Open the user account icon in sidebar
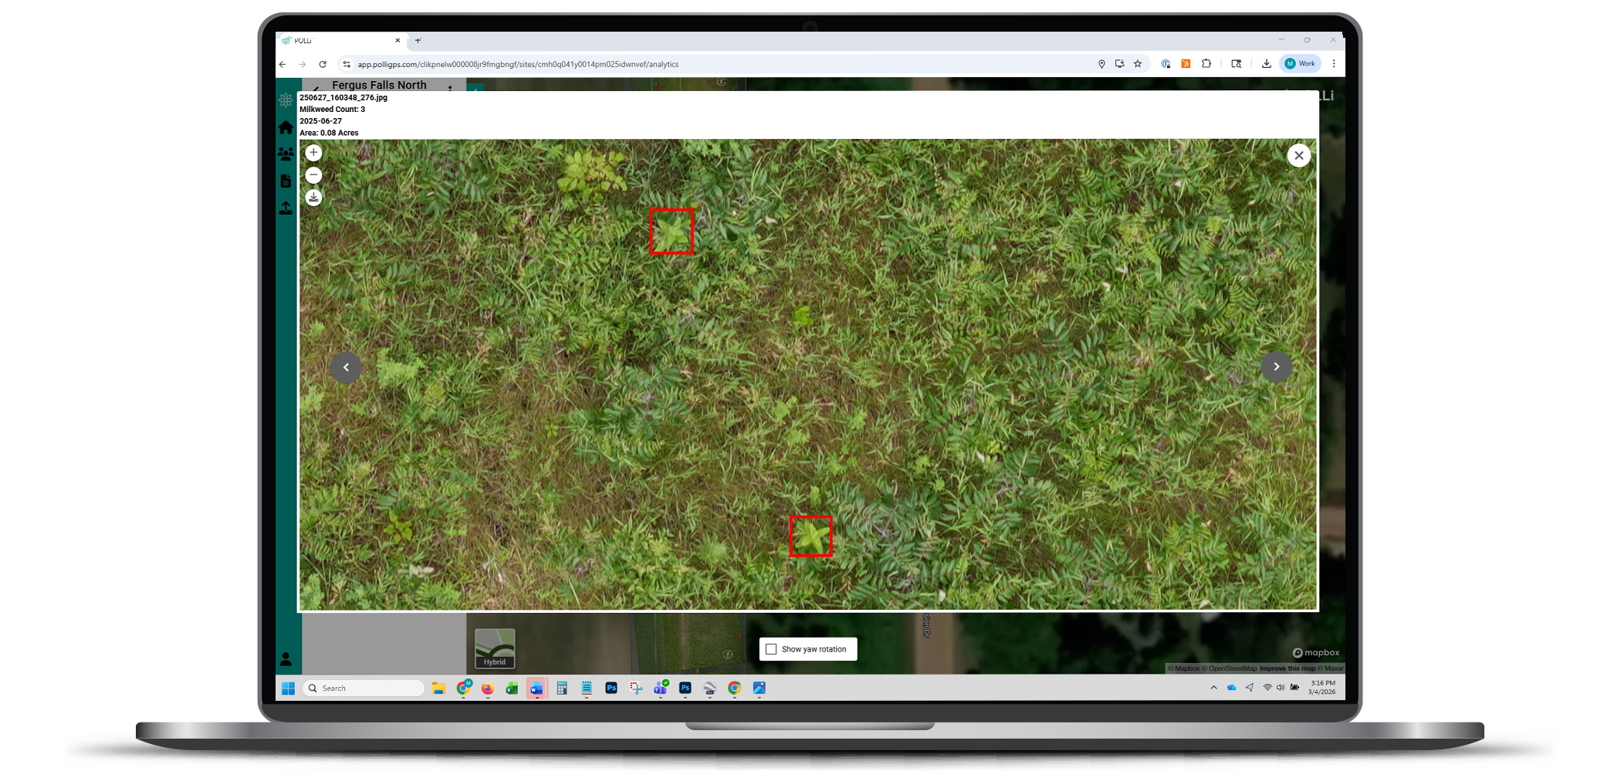Viewport: 1621px width, 778px height. [286, 659]
